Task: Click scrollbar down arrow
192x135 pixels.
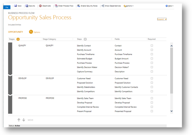Action: [172, 111]
